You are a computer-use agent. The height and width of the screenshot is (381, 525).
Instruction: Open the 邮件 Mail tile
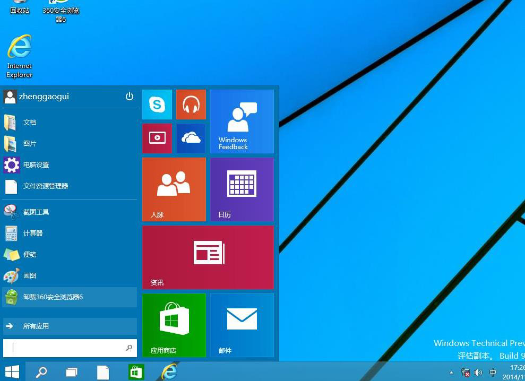pos(242,325)
